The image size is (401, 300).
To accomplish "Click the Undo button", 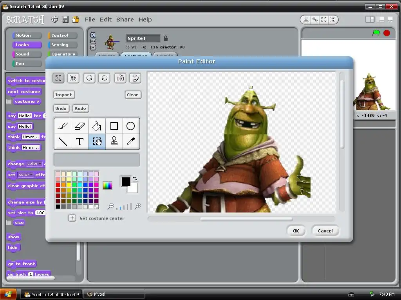I will coord(61,109).
